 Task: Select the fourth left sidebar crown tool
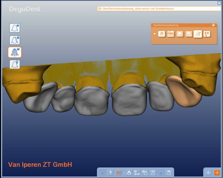pyautogui.click(x=15, y=64)
